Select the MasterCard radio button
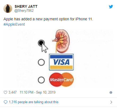 [x=41, y=80]
